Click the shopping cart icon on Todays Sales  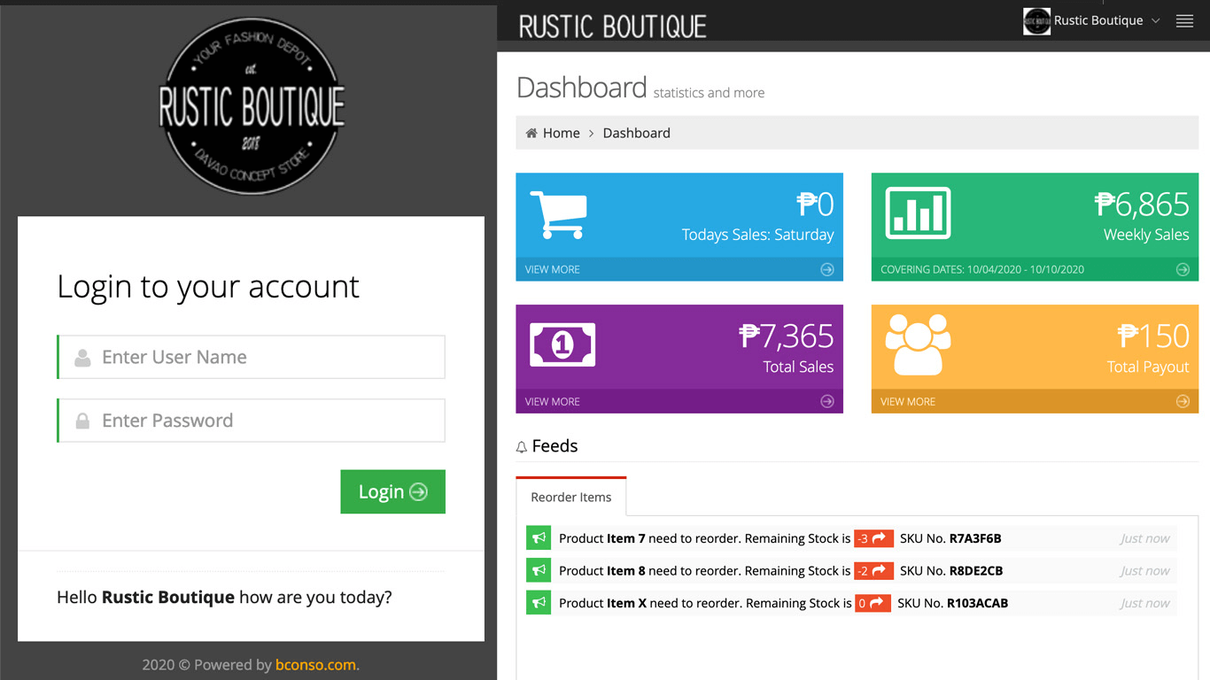(558, 214)
